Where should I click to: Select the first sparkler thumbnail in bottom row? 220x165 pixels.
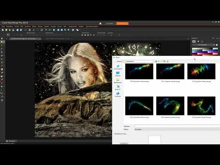pyautogui.click(x=139, y=106)
